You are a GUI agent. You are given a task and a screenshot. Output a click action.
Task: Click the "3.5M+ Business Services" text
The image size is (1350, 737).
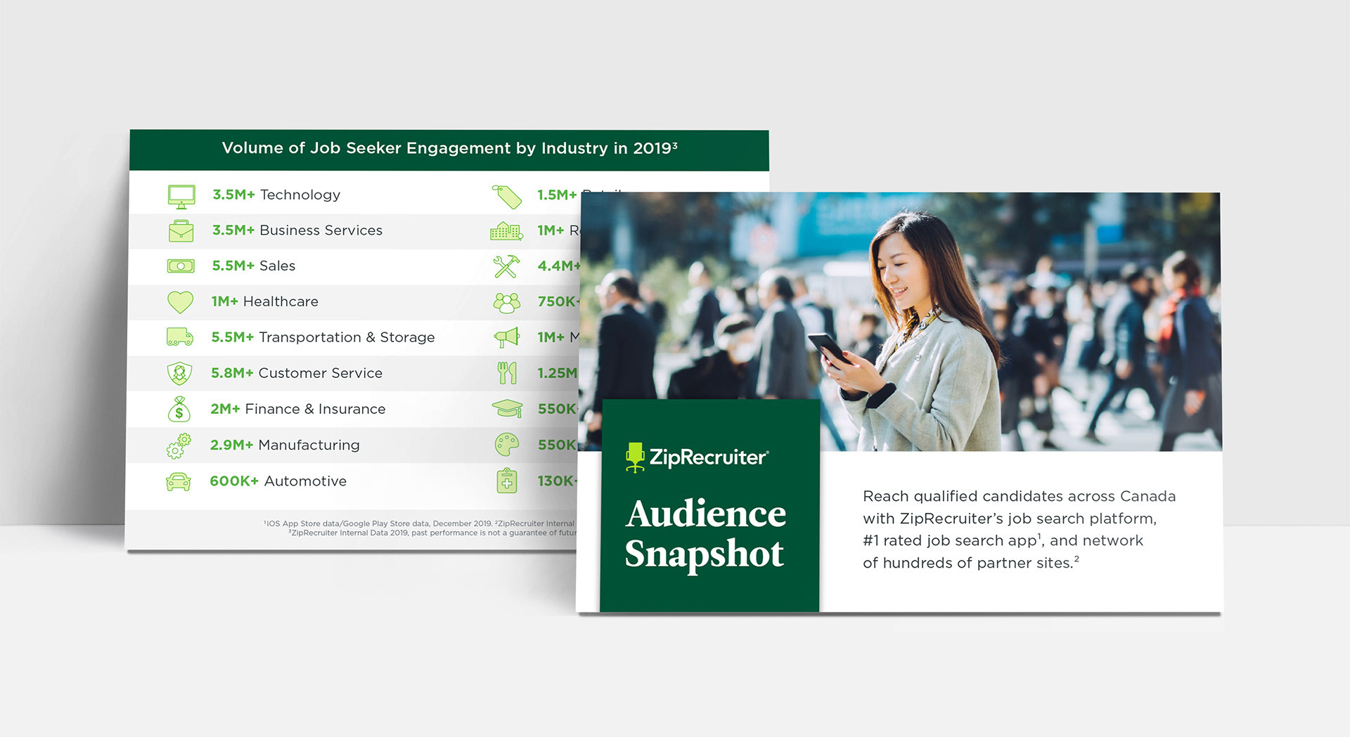[x=297, y=230]
